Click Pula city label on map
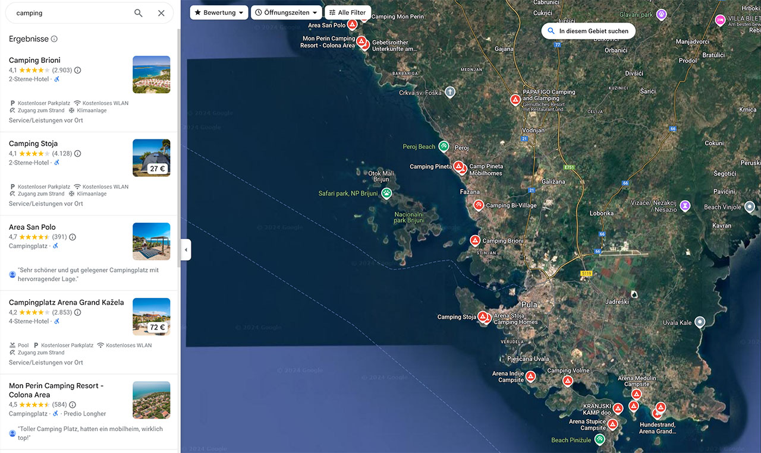761x453 pixels. pyautogui.click(x=529, y=305)
